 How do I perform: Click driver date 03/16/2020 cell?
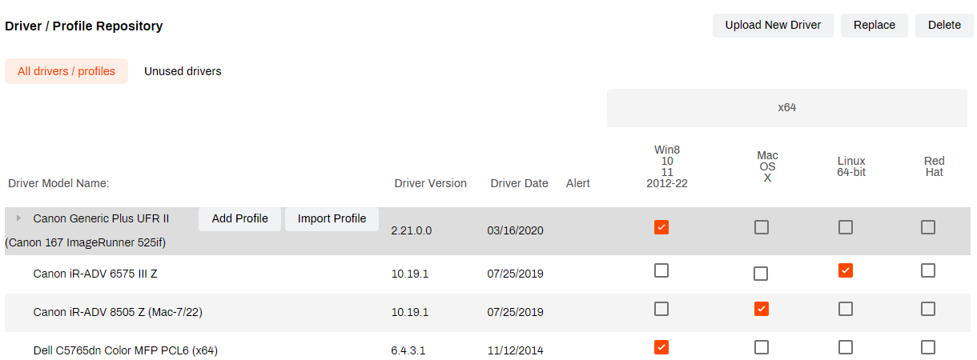click(x=516, y=230)
